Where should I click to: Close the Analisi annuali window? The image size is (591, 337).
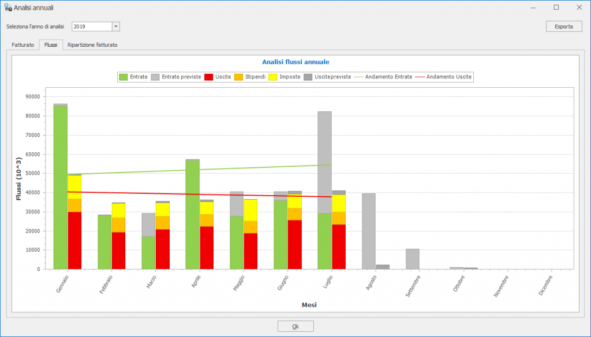click(x=579, y=8)
